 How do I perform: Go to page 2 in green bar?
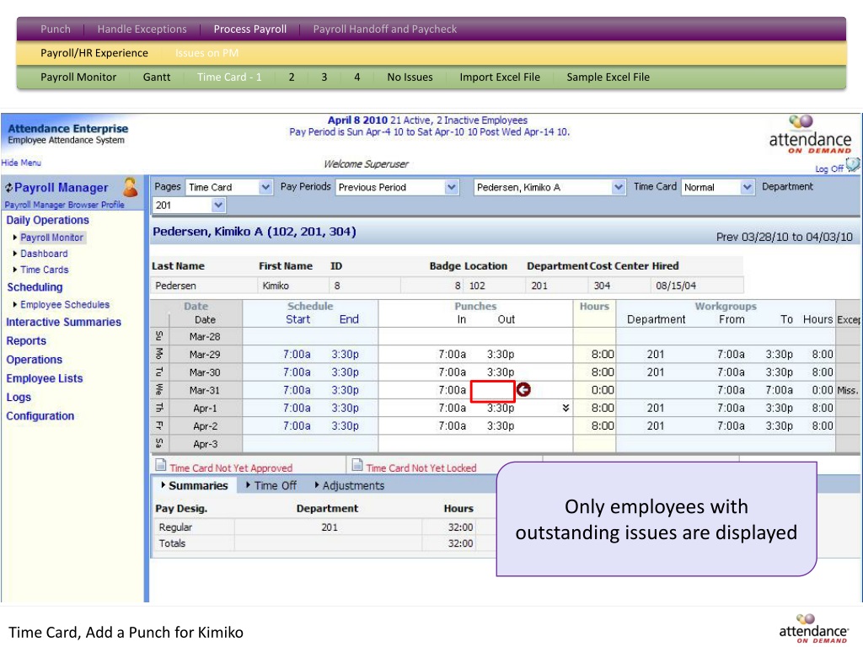291,77
